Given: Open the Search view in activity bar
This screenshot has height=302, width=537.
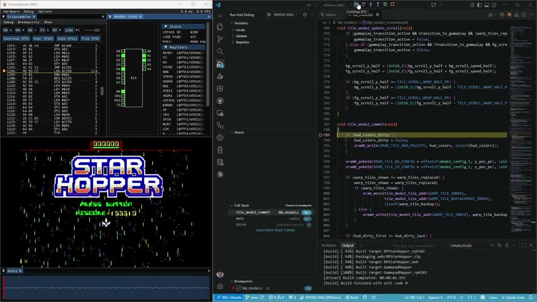Looking at the screenshot, I should coord(220,52).
